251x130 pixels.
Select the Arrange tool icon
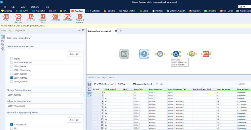(6, 16)
